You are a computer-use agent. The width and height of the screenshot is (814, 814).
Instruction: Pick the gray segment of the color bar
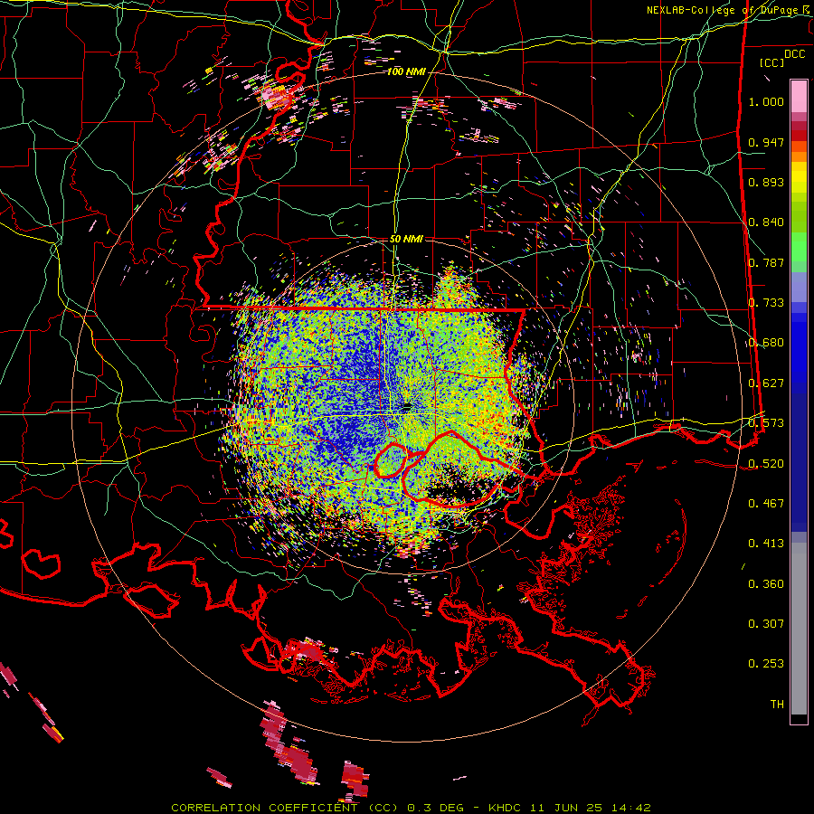pyautogui.click(x=799, y=629)
